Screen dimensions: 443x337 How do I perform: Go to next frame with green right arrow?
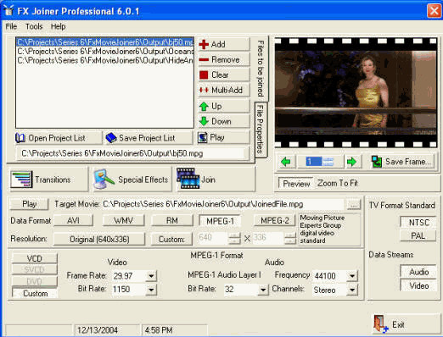tap(351, 162)
